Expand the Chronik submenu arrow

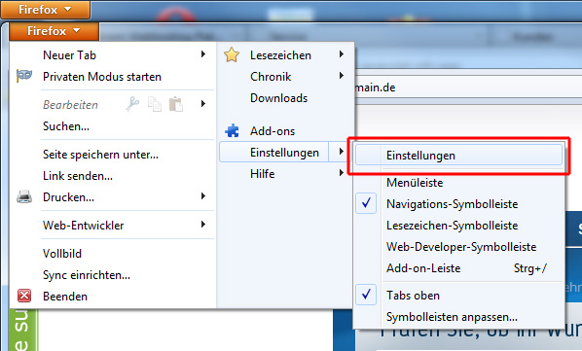coord(342,76)
